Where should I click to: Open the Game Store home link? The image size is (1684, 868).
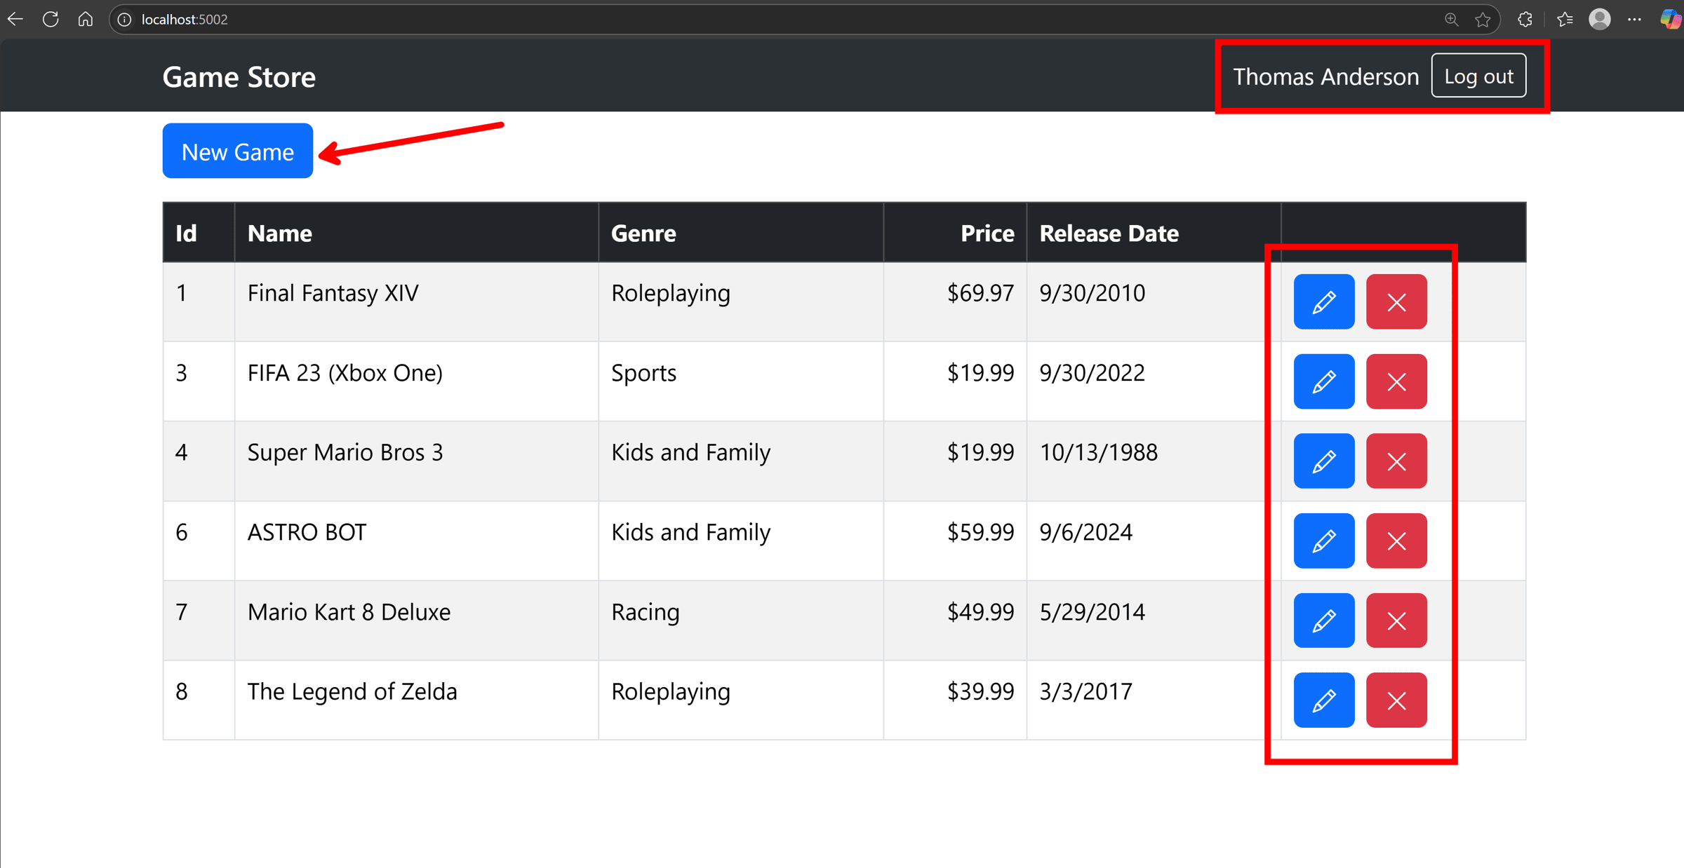(x=239, y=76)
